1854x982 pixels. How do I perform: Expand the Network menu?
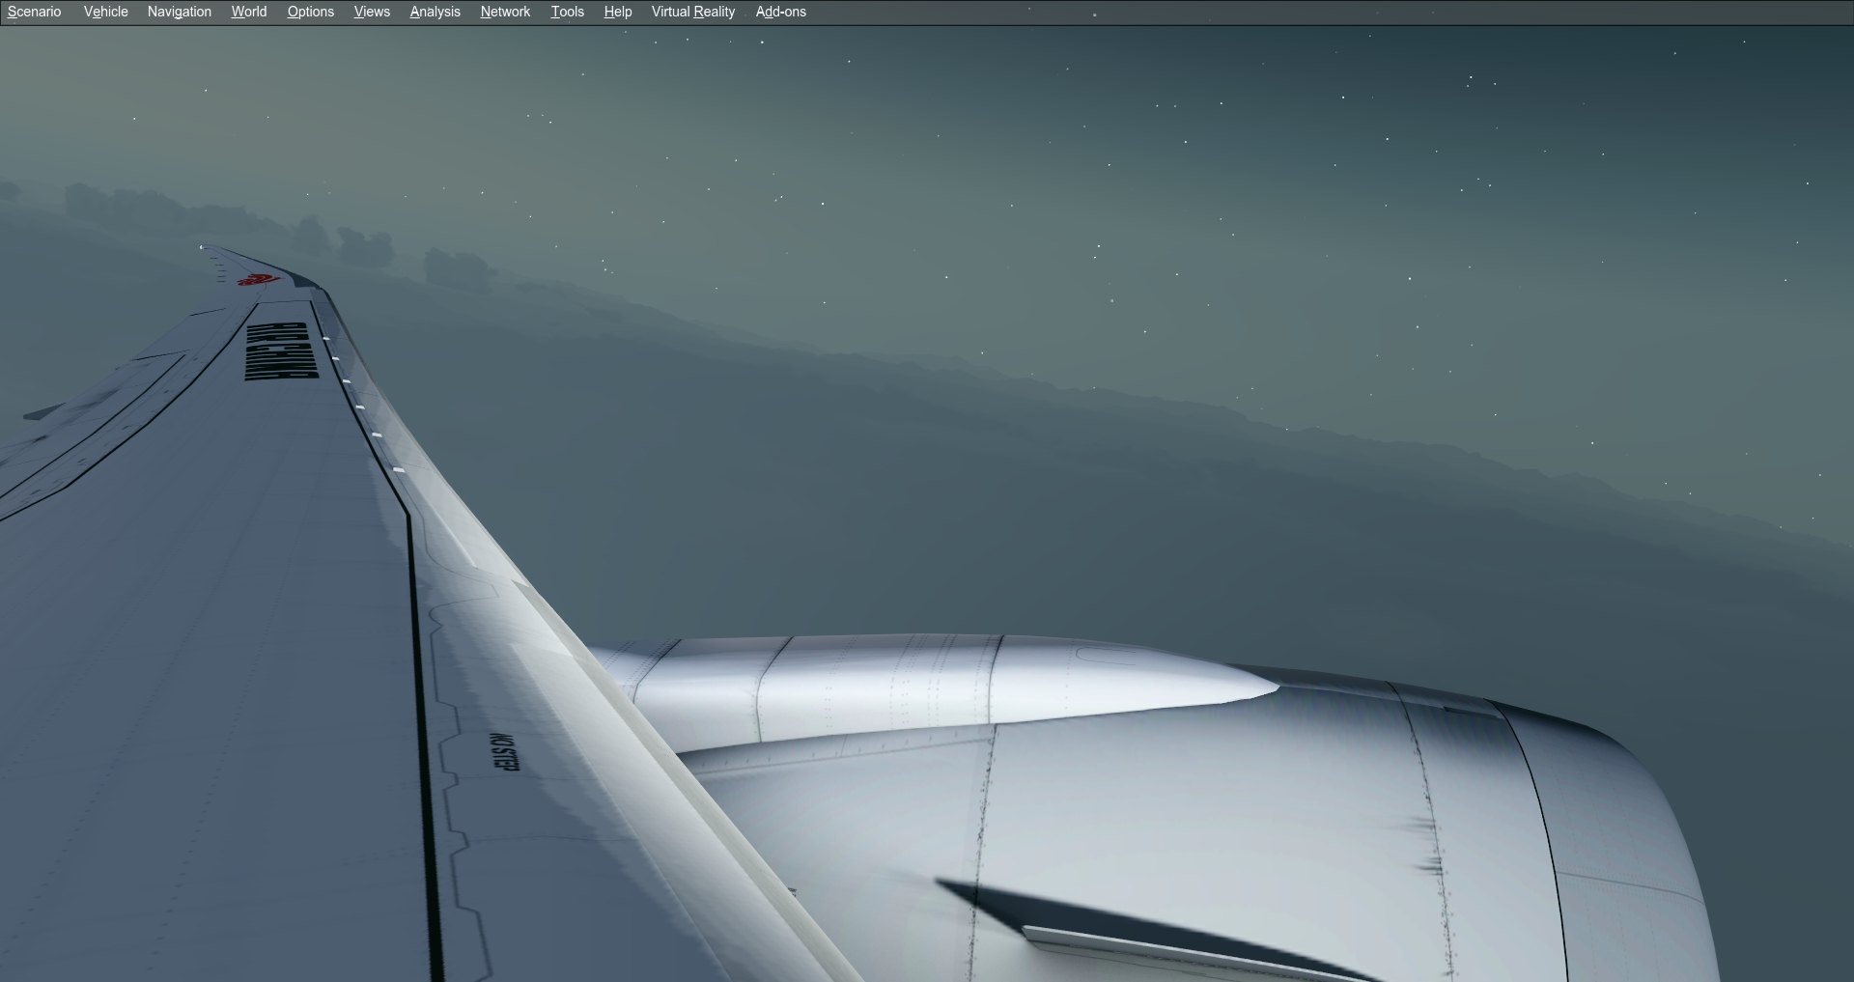(505, 12)
